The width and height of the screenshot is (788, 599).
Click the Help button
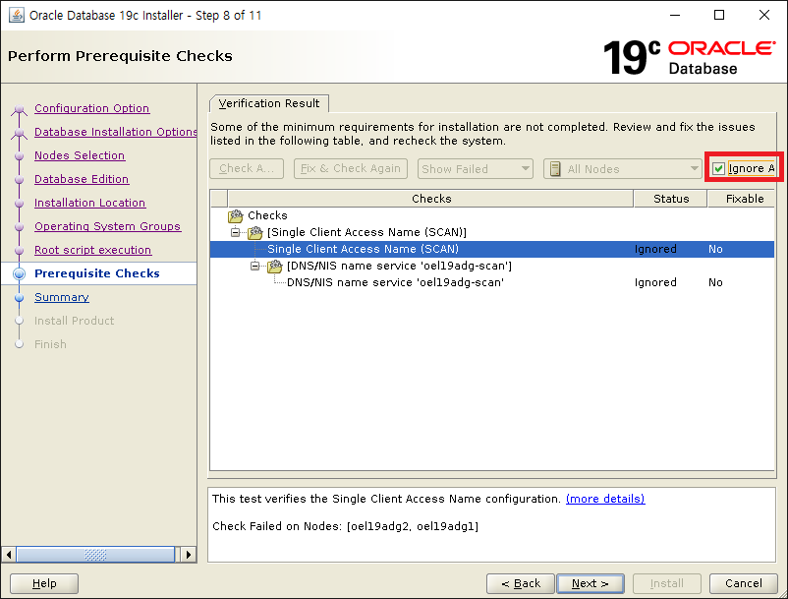(44, 583)
